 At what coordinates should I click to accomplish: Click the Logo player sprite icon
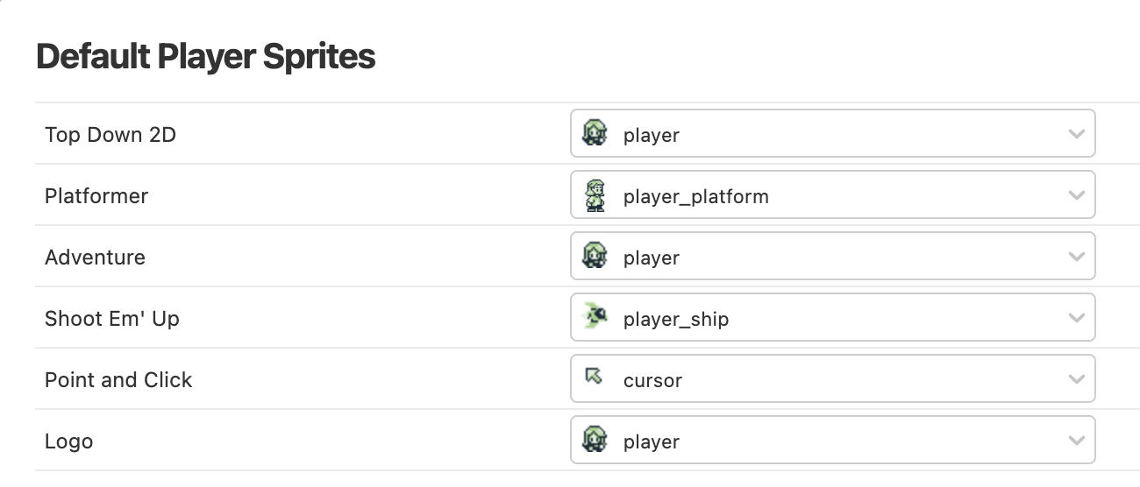pyautogui.click(x=595, y=440)
